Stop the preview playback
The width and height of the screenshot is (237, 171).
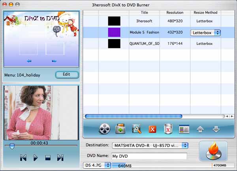point(48,158)
